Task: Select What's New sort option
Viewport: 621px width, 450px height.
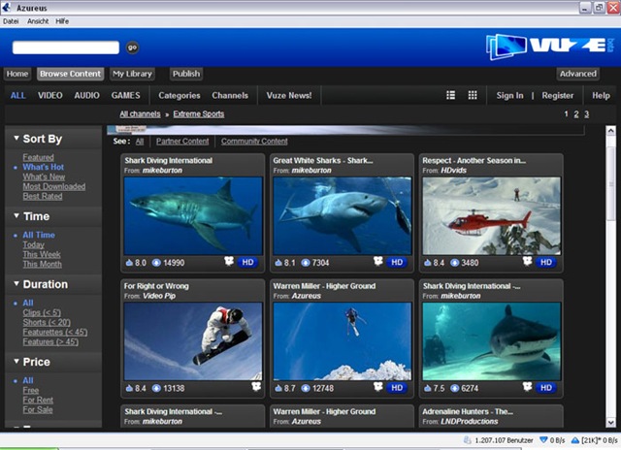Action: [44, 177]
